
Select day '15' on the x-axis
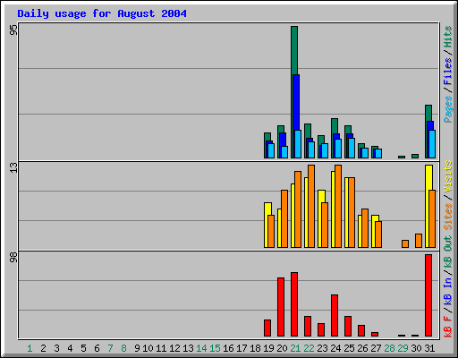(x=215, y=348)
